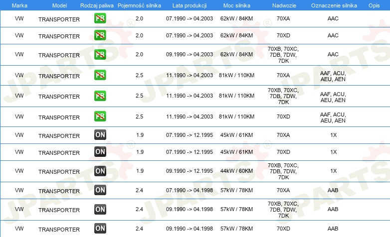
Task: Select the 70XD body code in the 2.4 row
Action: (x=283, y=229)
